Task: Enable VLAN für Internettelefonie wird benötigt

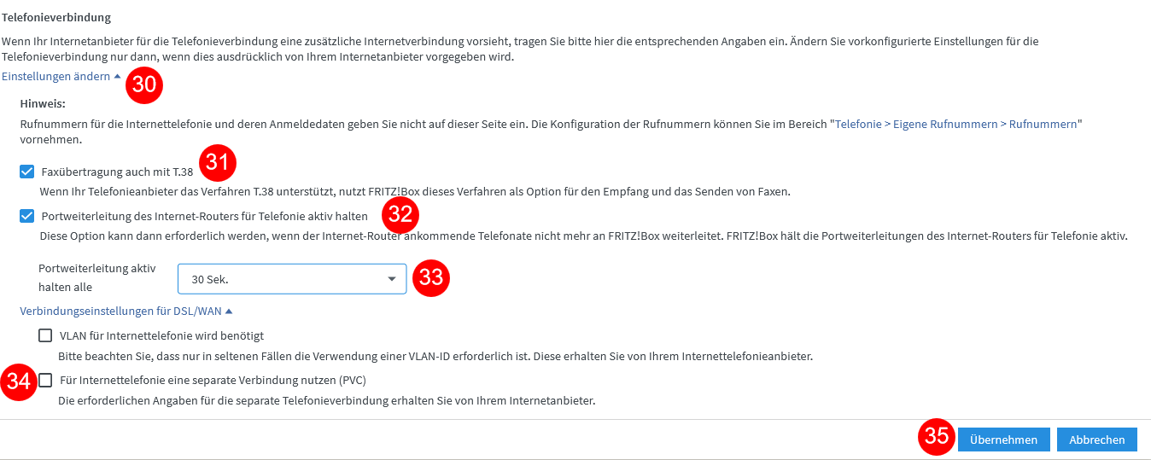Action: [x=45, y=335]
